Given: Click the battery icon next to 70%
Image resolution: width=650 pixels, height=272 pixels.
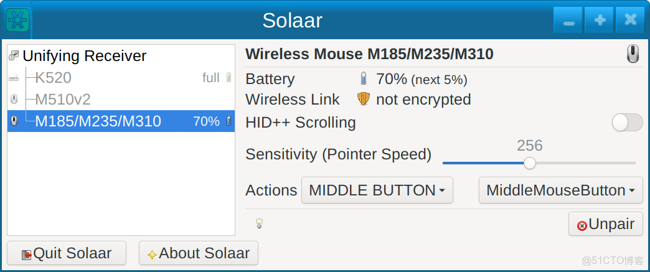Looking at the screenshot, I should coord(364,79).
